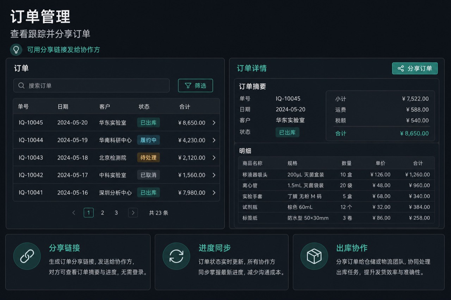Select page 1 in pagination
Viewport: 451px width, 300px height.
point(88,213)
